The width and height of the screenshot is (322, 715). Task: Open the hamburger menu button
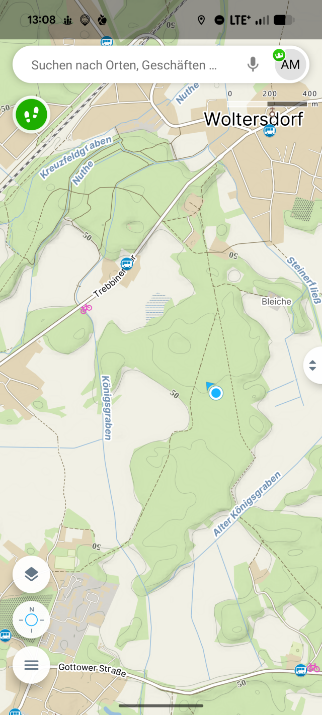[31, 665]
